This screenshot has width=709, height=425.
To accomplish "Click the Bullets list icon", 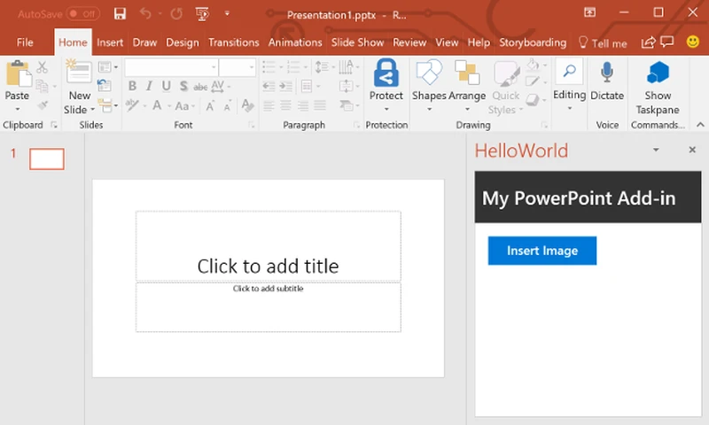I will tap(269, 67).
